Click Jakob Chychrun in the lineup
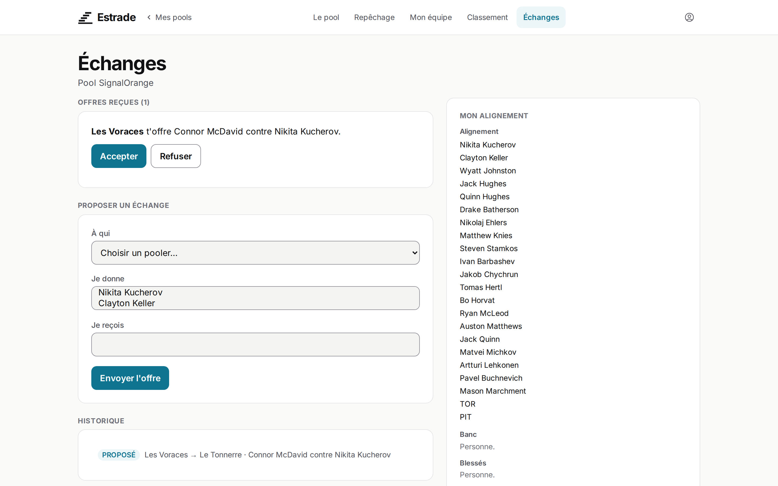Screen dimensions: 778x486 coord(489,275)
